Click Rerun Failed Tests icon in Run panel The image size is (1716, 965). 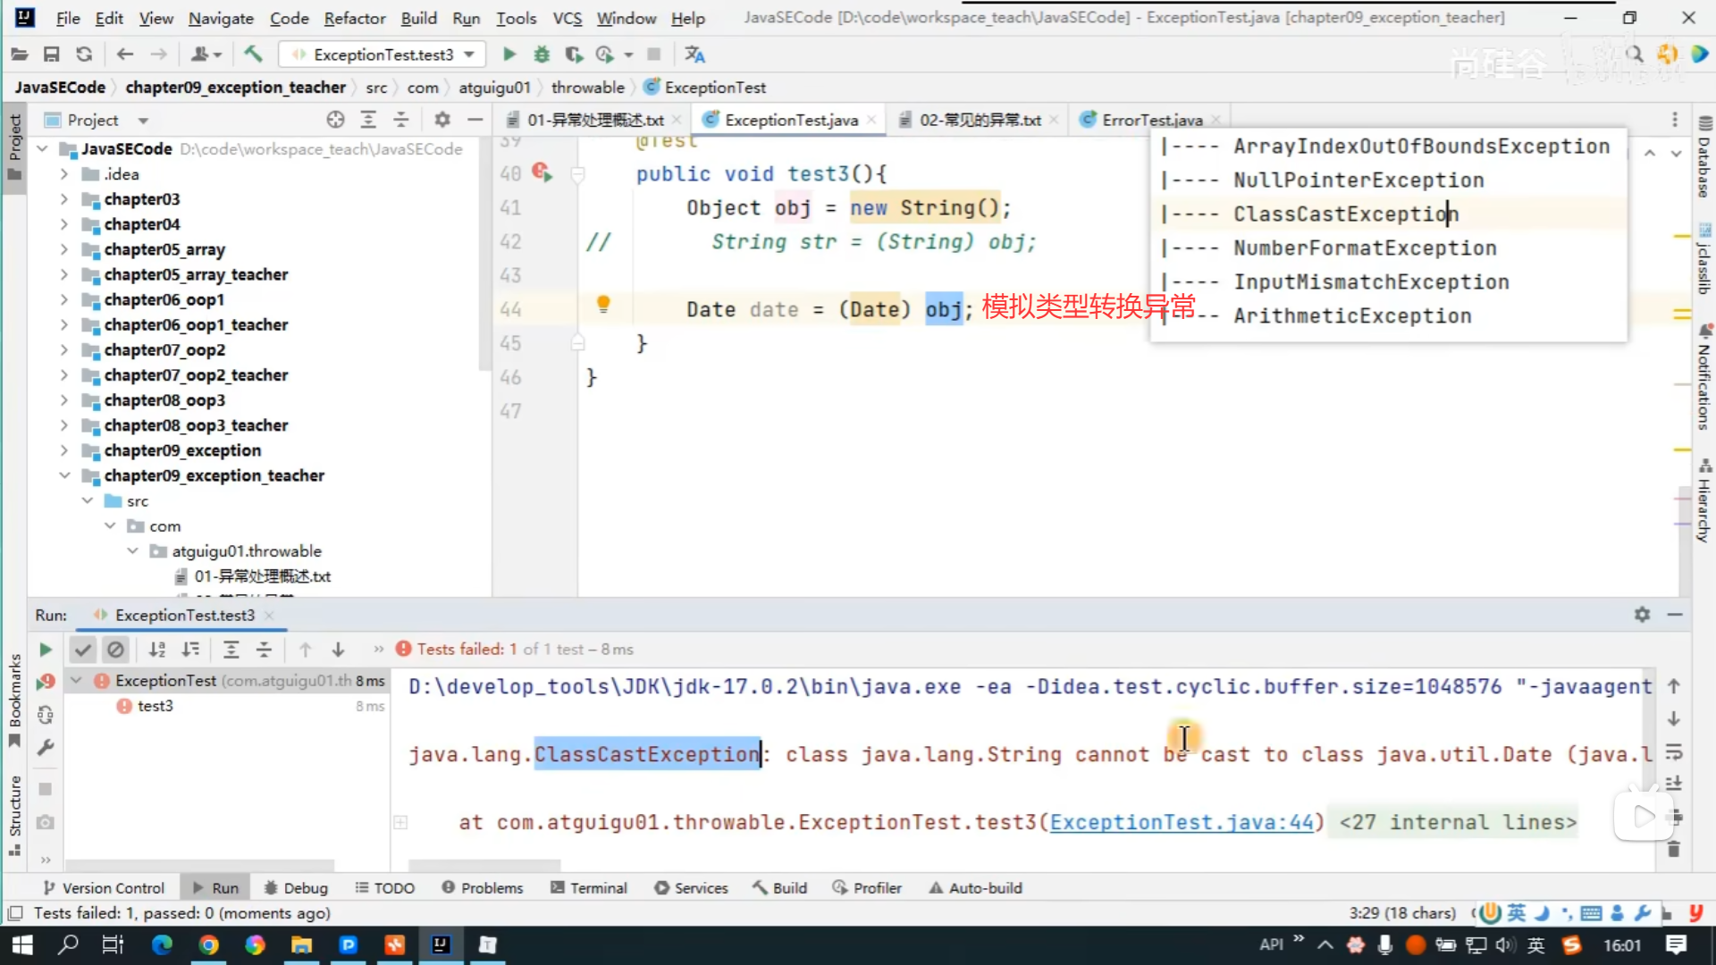click(45, 683)
